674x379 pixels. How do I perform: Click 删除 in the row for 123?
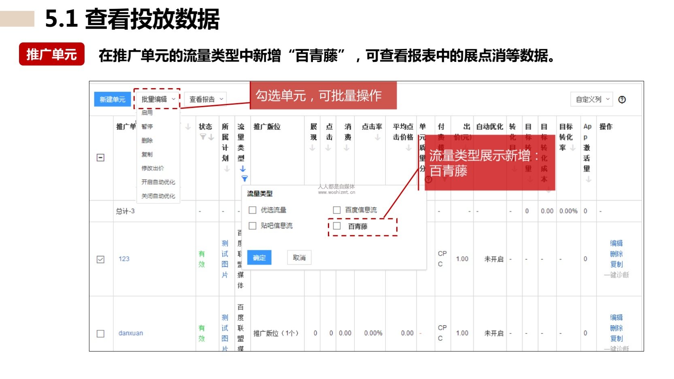point(617,254)
